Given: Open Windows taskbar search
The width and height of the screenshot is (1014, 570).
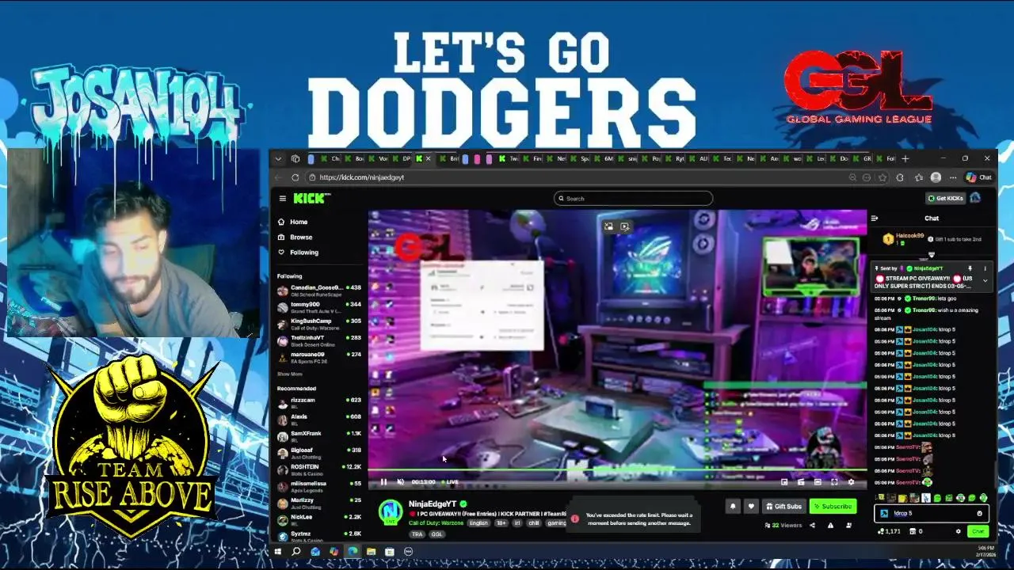Looking at the screenshot, I should pyautogui.click(x=296, y=551).
